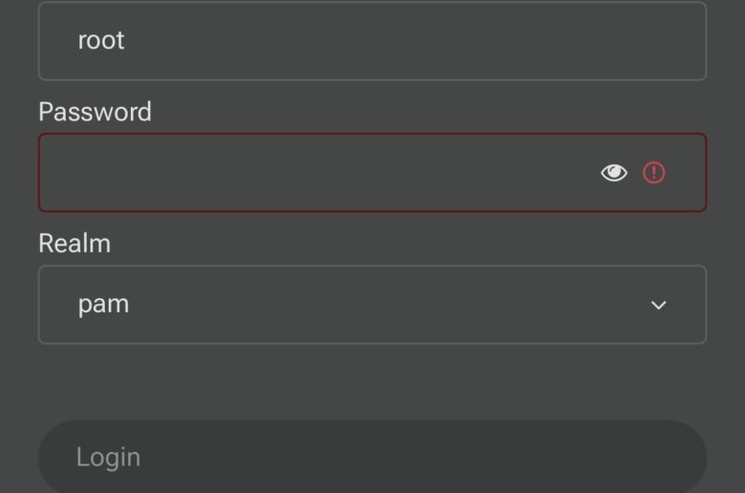The image size is (745, 493).
Task: Click the Password field label
Action: 95,112
